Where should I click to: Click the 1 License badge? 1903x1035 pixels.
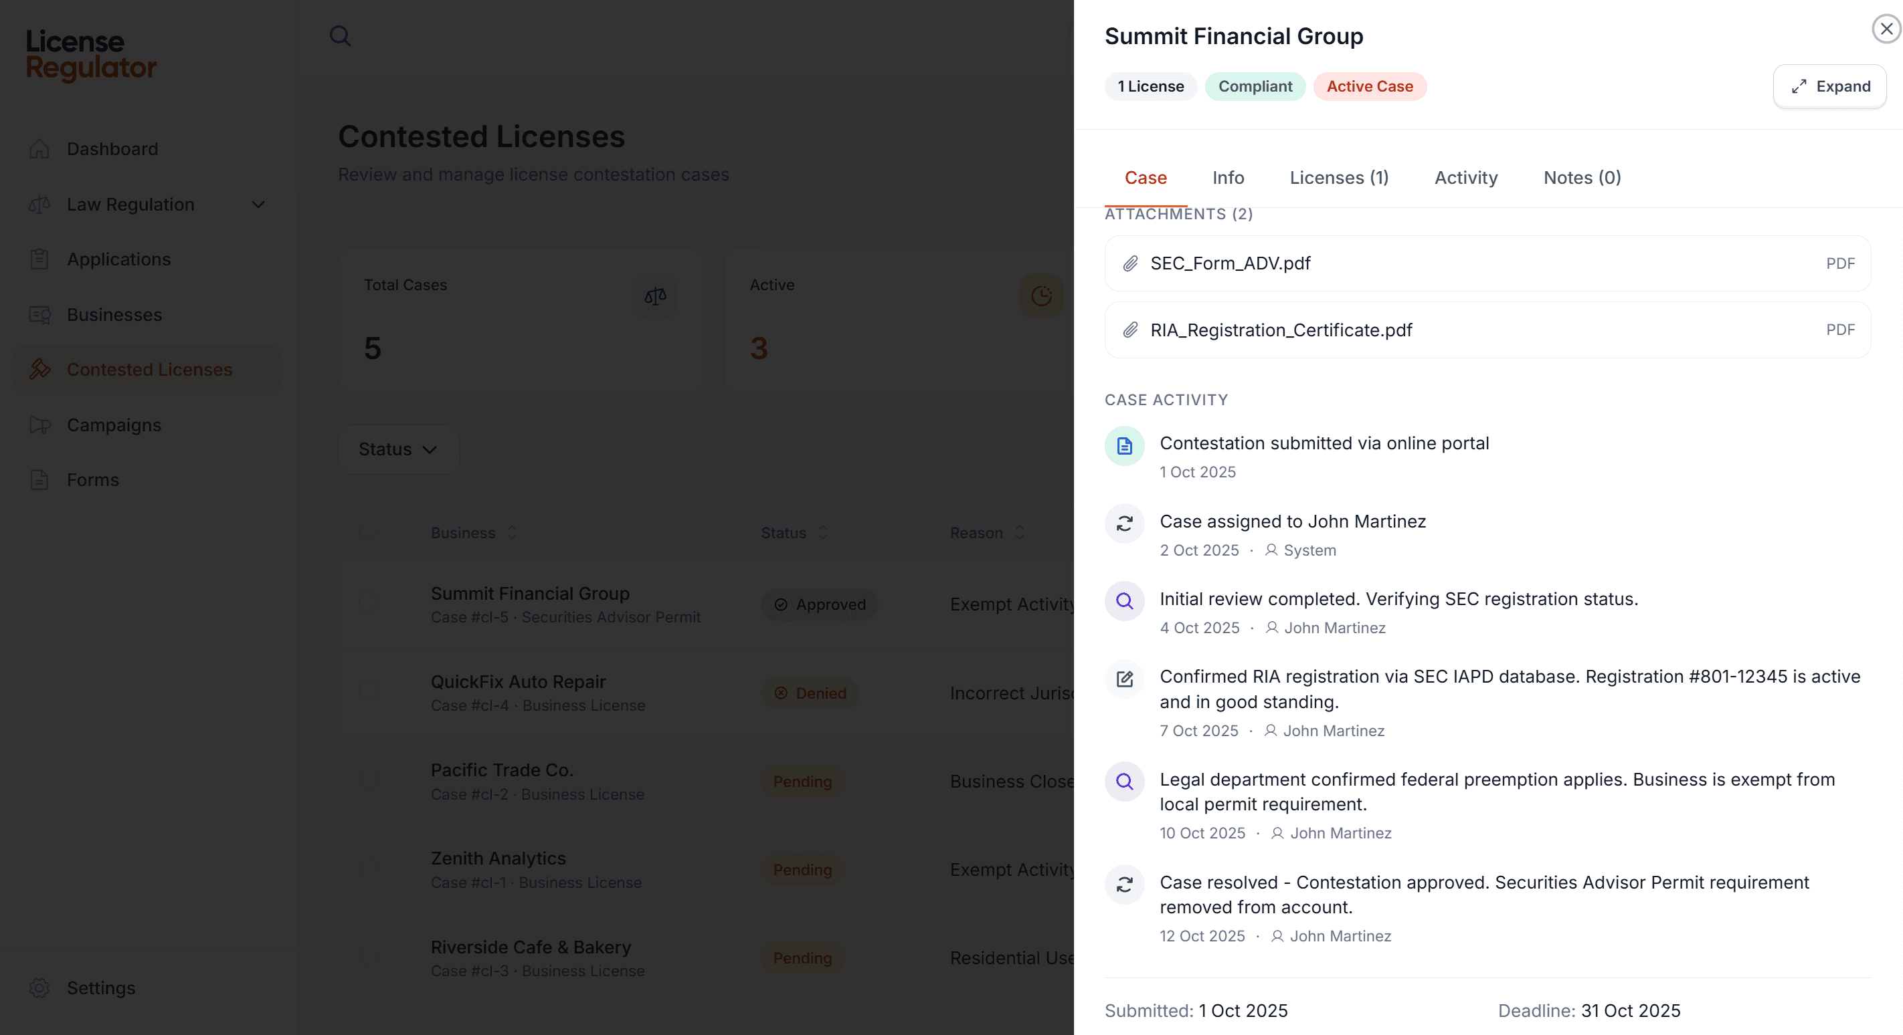tap(1150, 86)
